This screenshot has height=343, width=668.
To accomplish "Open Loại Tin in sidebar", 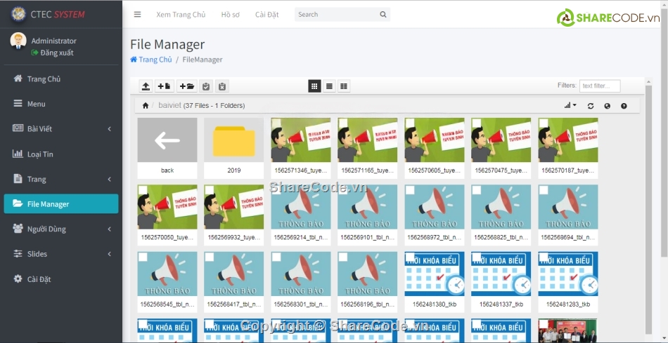I will [x=61, y=154].
